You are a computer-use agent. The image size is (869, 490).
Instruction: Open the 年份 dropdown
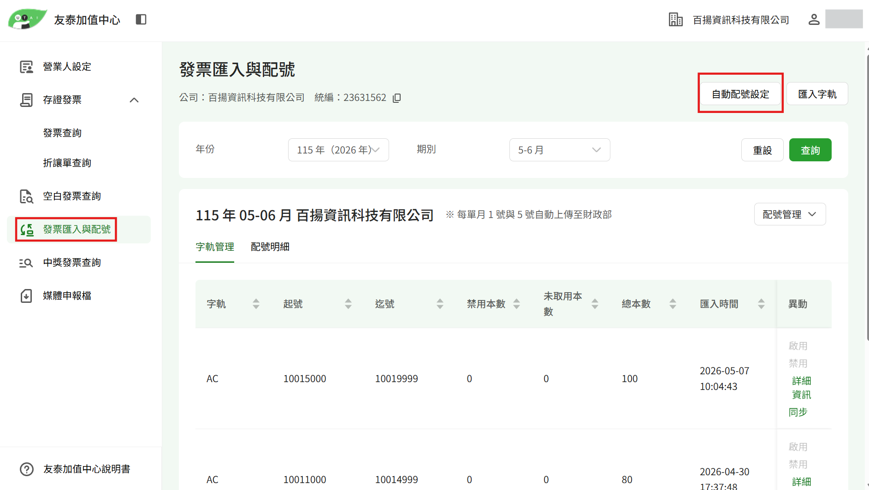point(338,150)
